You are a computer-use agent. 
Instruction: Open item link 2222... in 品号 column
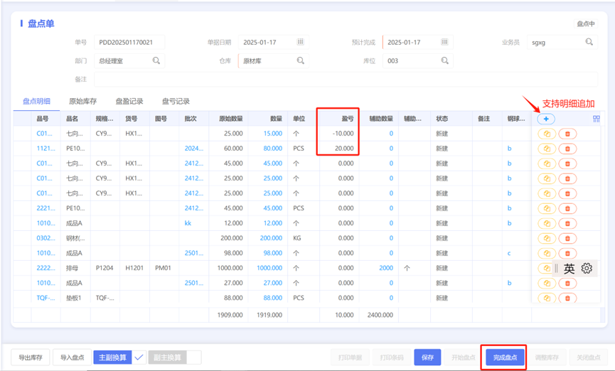(x=46, y=268)
